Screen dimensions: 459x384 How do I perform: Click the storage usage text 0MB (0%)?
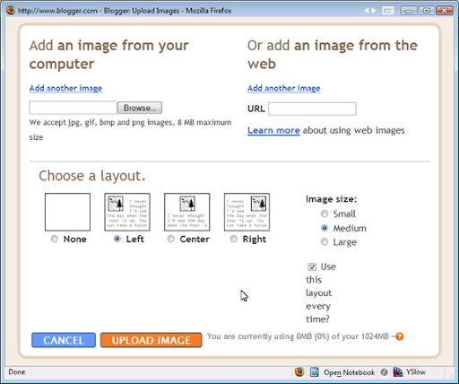(313, 336)
